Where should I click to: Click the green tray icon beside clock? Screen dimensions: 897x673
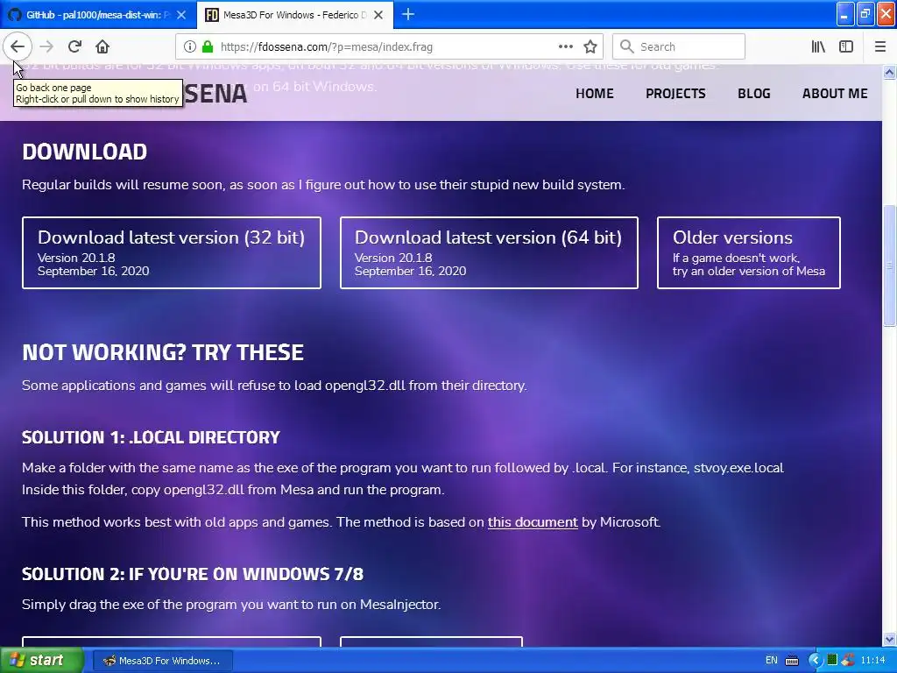pyautogui.click(x=832, y=660)
